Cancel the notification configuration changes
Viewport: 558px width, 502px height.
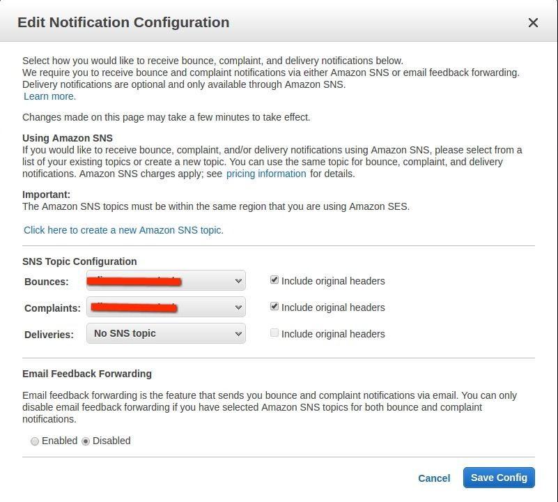coord(434,478)
